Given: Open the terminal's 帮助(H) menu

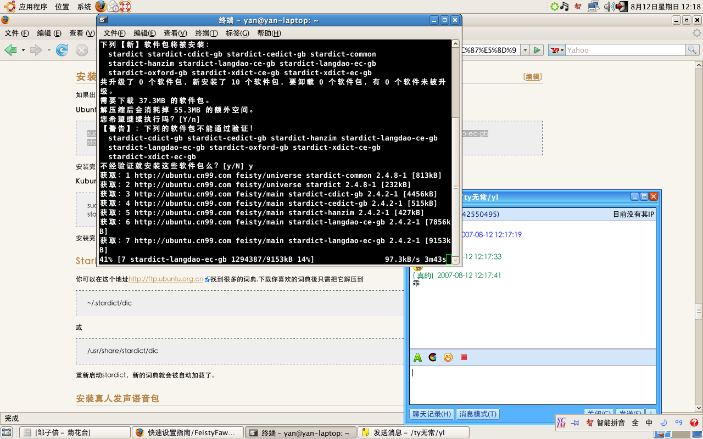Looking at the screenshot, I should (269, 33).
